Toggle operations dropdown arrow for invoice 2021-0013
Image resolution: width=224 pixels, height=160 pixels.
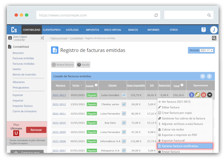click(210, 95)
